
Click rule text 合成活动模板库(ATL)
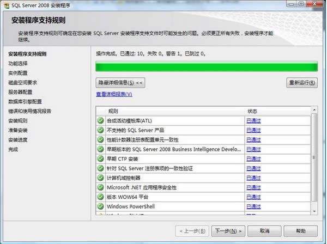point(129,121)
